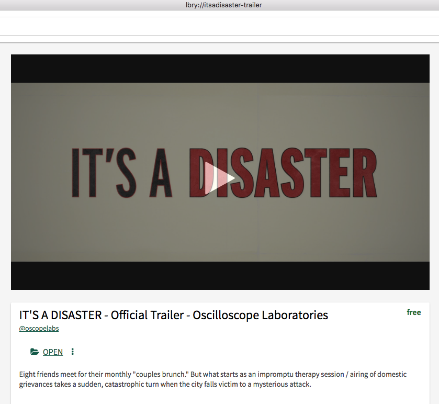The height and width of the screenshot is (404, 439).
Task: Open the video with the OPEN button
Action: 52,352
